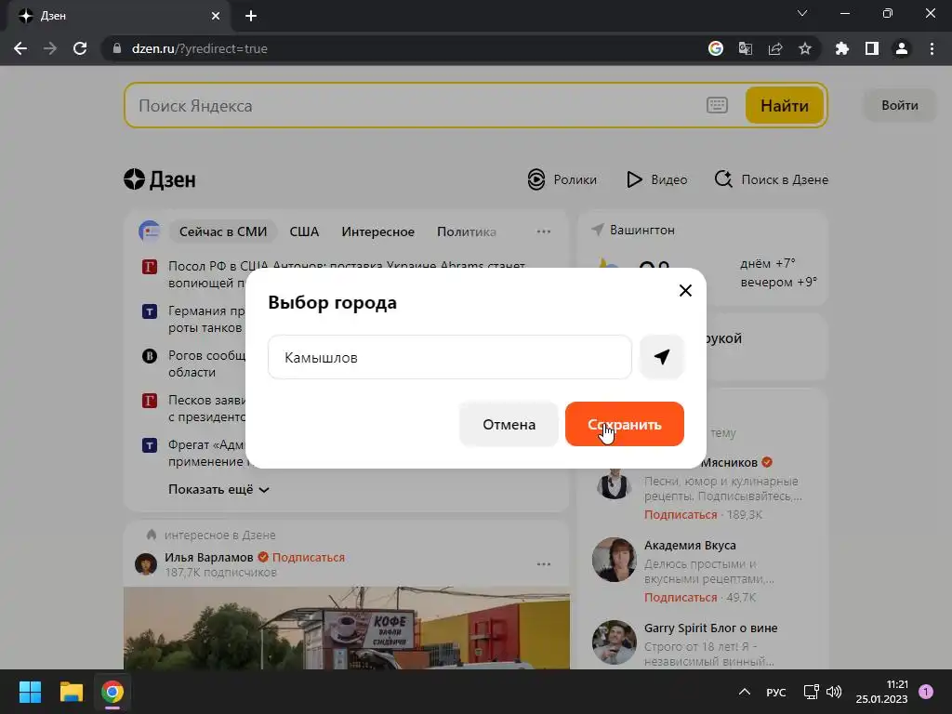
Task: Select the Интересное news tab
Action: click(x=377, y=231)
